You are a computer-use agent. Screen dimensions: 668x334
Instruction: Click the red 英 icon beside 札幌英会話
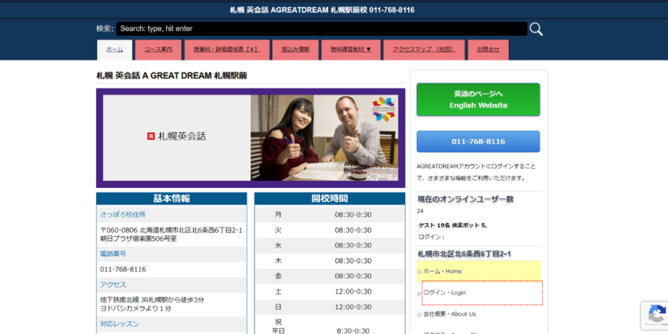(x=151, y=136)
